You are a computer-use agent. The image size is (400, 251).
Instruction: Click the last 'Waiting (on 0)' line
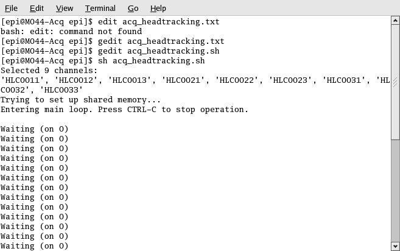(x=34, y=246)
